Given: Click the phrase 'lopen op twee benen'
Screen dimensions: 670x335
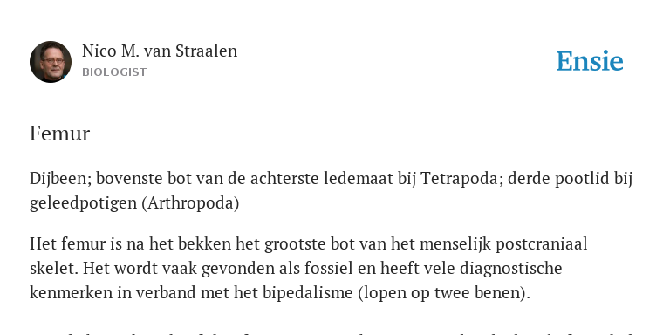Looking at the screenshot, I should pyautogui.click(x=441, y=293).
